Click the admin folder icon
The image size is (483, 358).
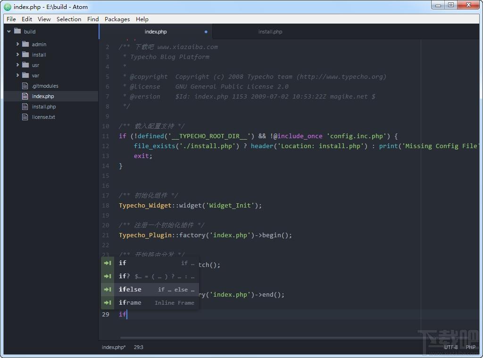click(x=25, y=44)
